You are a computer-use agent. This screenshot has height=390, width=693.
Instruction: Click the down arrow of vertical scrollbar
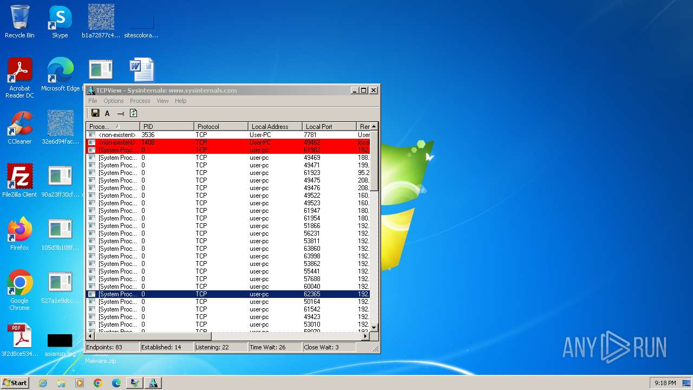[374, 328]
